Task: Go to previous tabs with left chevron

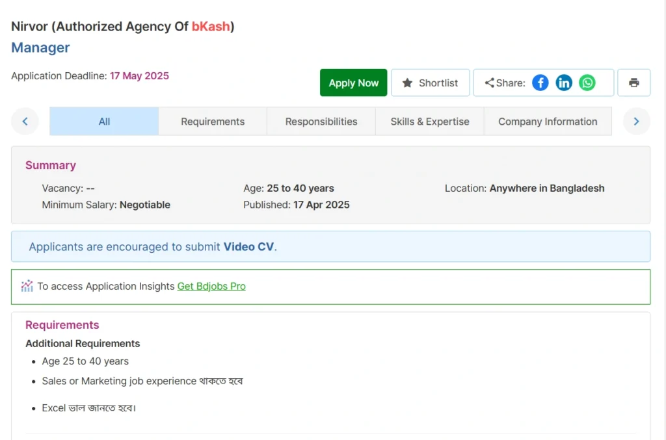Action: point(25,122)
